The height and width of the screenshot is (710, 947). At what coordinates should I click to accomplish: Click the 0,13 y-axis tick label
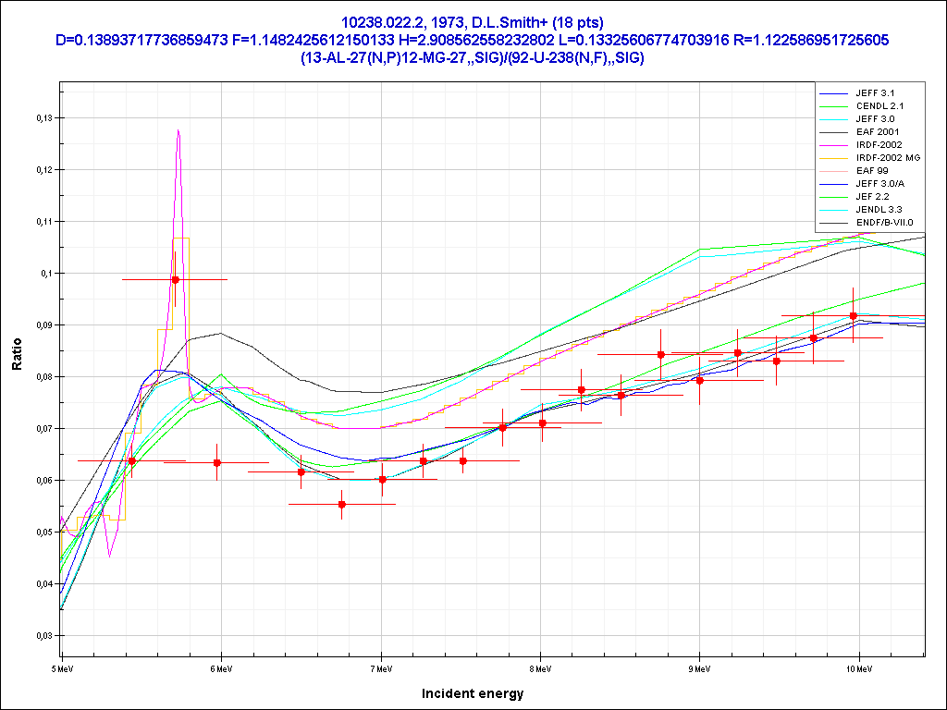[44, 118]
